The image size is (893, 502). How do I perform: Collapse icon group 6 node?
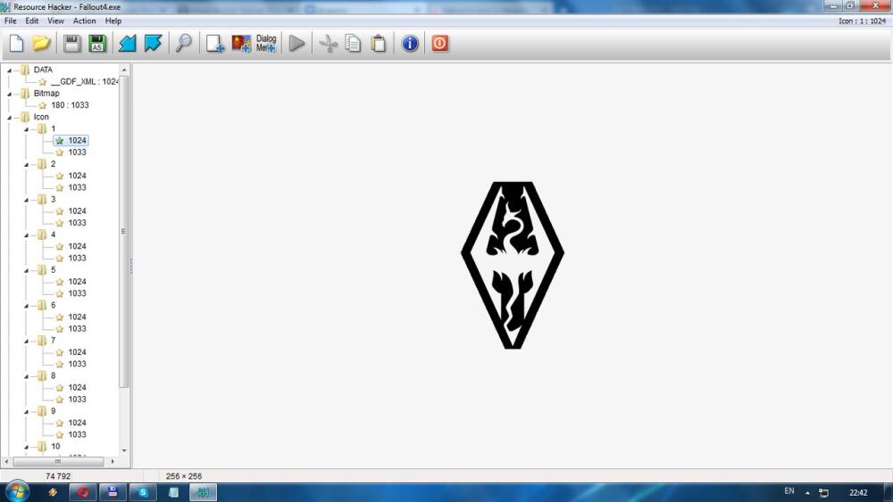pyautogui.click(x=26, y=306)
